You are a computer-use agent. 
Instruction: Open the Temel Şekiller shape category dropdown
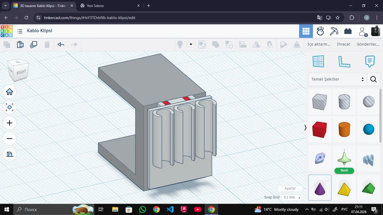click(x=337, y=79)
